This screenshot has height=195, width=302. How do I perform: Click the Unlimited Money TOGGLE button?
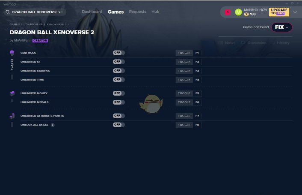pos(184,93)
